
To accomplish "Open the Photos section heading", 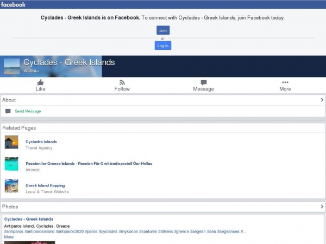I will 10,207.
